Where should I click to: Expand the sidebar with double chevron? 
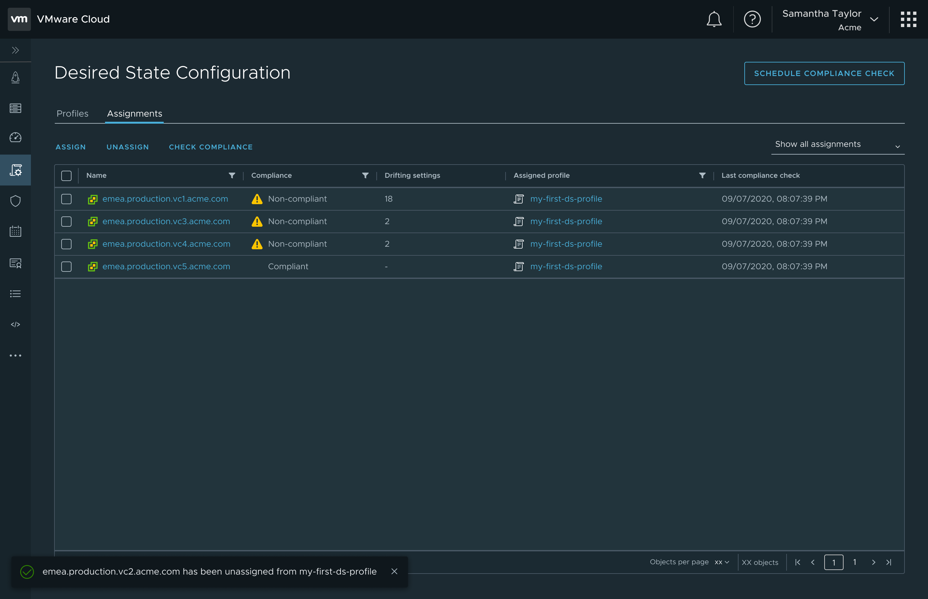point(15,50)
